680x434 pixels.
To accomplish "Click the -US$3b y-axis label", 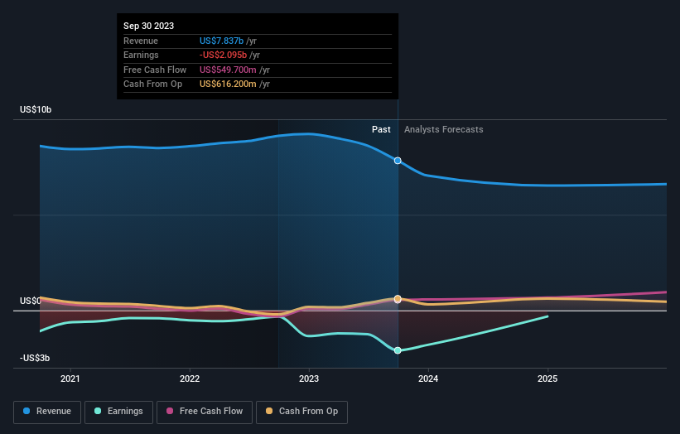I will coord(35,358).
